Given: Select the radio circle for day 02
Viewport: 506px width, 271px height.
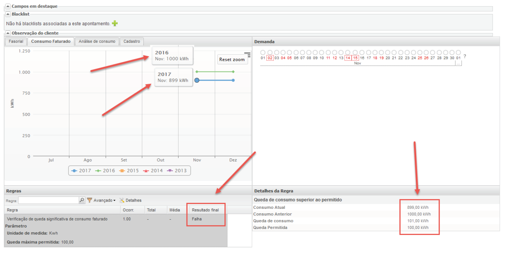Looking at the screenshot, I should point(270,52).
